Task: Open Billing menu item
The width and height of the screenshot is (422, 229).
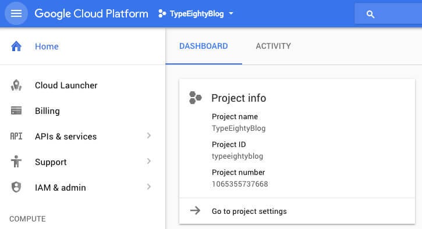Action: point(83,111)
